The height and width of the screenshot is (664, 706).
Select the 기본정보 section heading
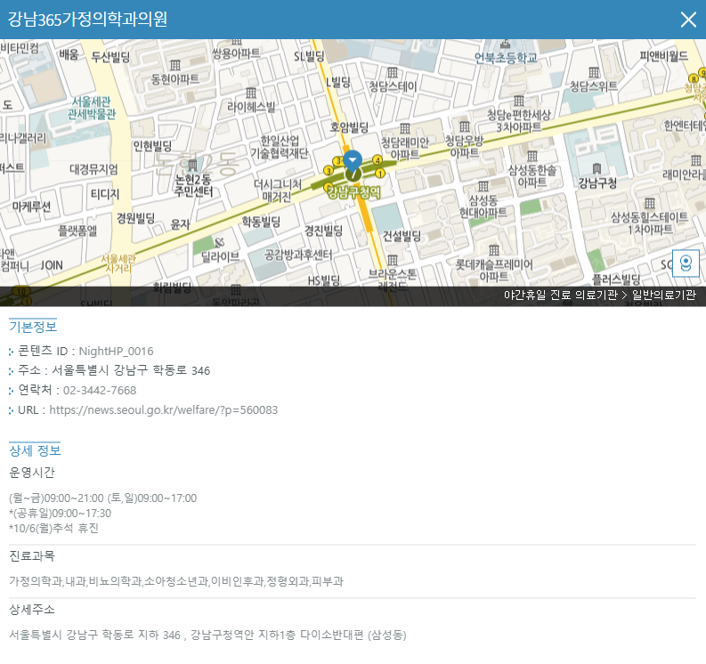pos(33,327)
